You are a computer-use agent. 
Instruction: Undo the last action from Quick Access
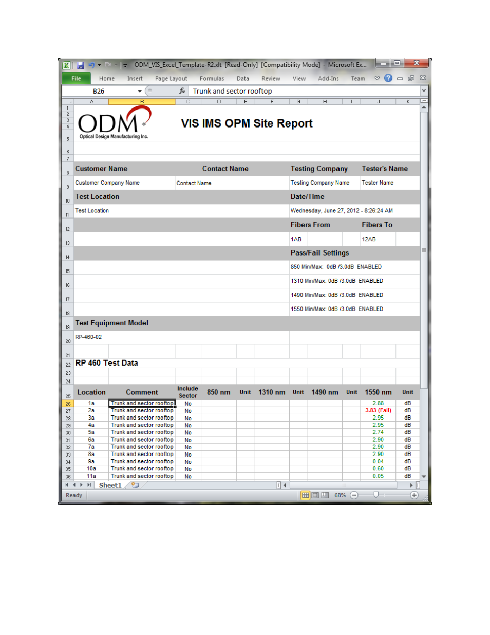click(91, 65)
